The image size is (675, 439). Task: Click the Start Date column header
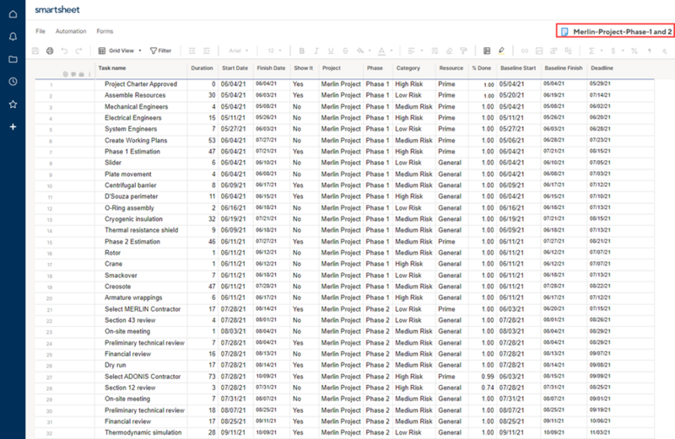pyautogui.click(x=235, y=68)
